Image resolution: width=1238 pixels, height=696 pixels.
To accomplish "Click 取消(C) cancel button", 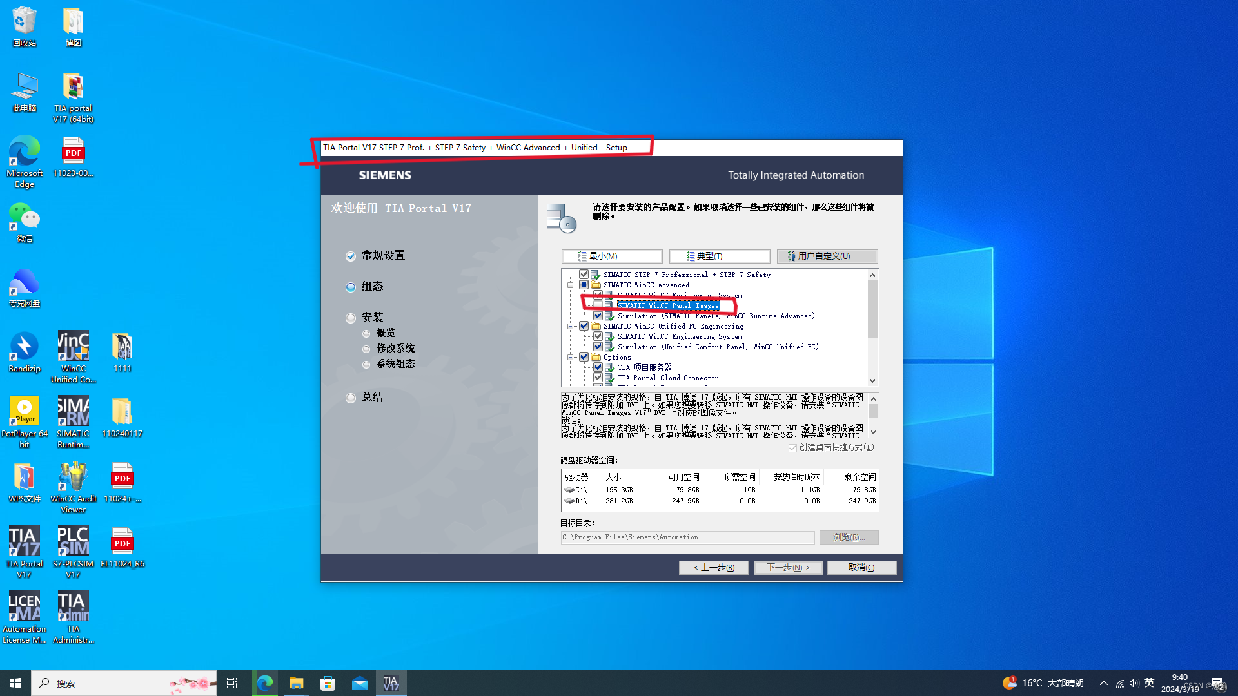I will point(861,568).
